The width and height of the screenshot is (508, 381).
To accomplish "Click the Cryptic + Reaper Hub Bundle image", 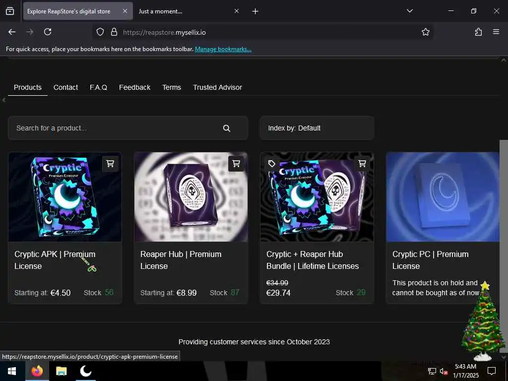I will pos(317,197).
